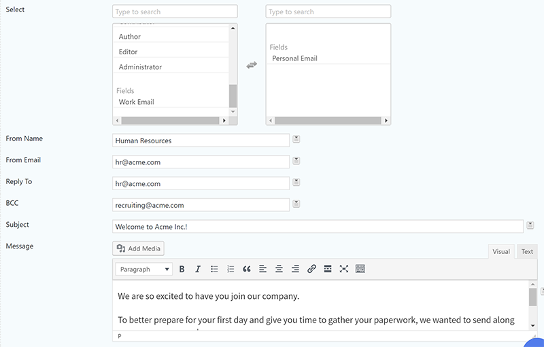
Task: Click the swap arrows between lists
Action: (x=252, y=65)
